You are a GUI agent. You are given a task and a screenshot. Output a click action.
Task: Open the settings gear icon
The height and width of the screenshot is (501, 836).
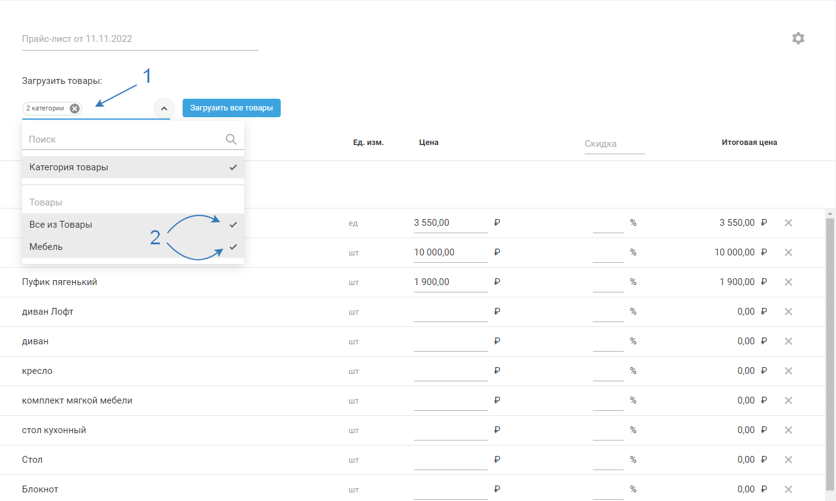click(x=798, y=38)
